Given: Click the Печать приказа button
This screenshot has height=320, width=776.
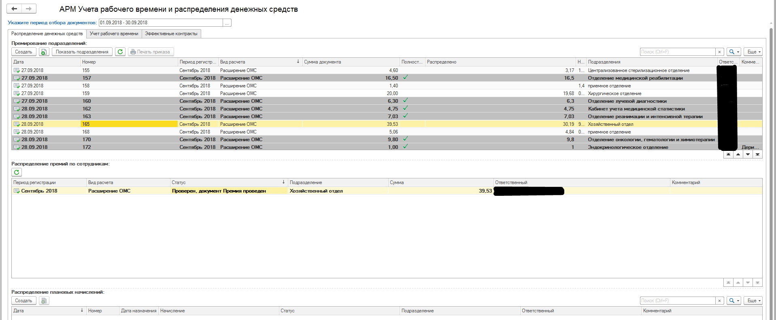Looking at the screenshot, I should tap(151, 52).
